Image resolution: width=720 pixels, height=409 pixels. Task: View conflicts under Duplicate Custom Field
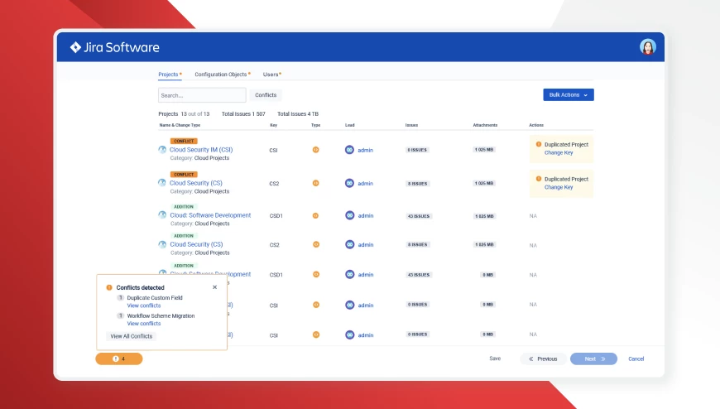pos(144,306)
